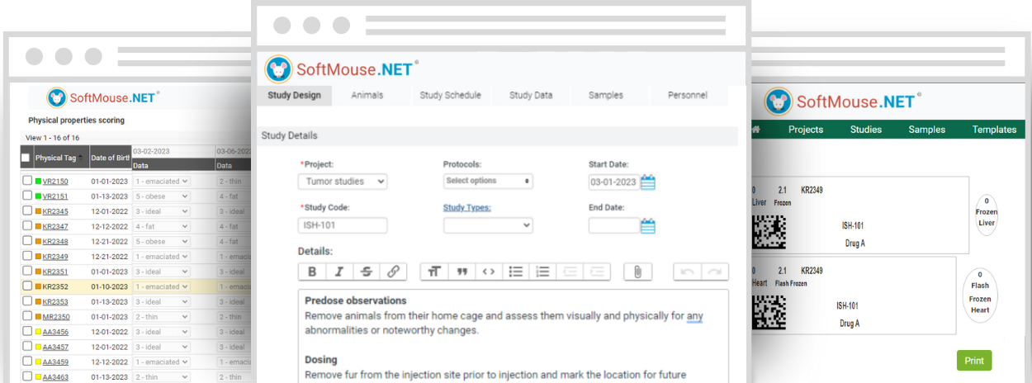Open AA3463's 2 - thin score dropdown
Screen dimensions: 1032x383
161,377
